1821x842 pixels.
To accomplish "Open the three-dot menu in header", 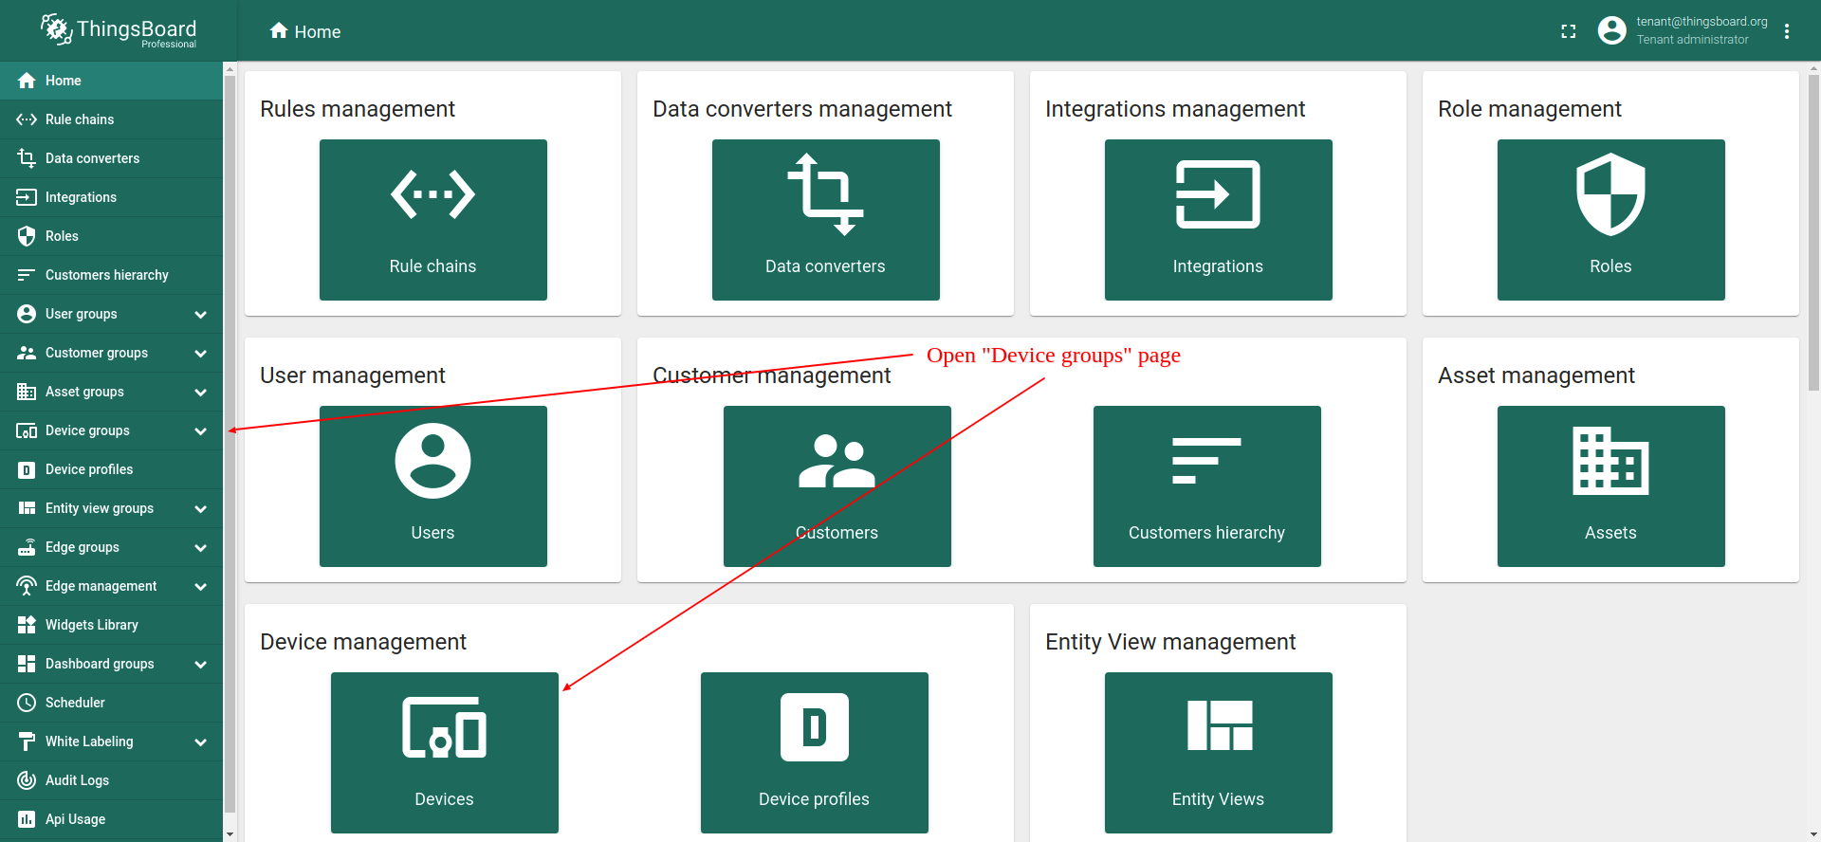I will (1787, 31).
